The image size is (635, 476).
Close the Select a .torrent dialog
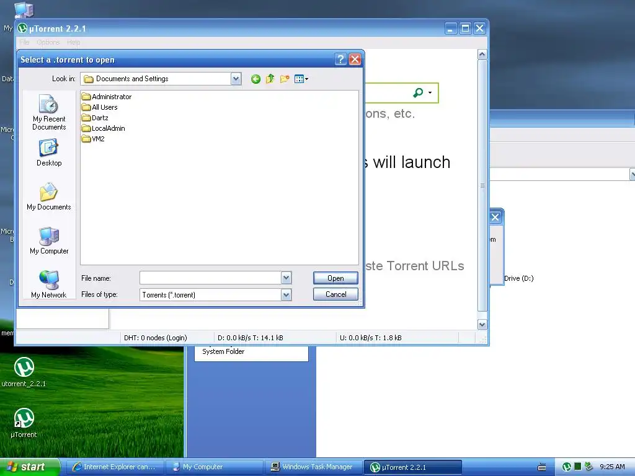click(x=355, y=59)
